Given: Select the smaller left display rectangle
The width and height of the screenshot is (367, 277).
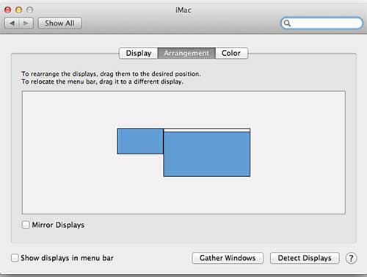Looking at the screenshot, I should 140,141.
